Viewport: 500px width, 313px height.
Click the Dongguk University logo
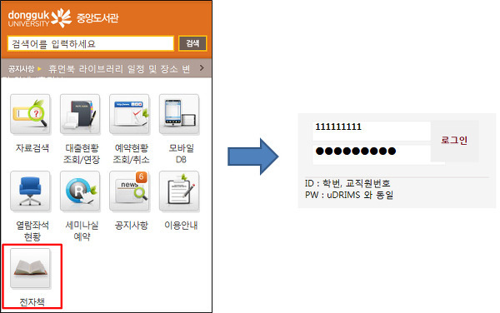[x=39, y=18]
